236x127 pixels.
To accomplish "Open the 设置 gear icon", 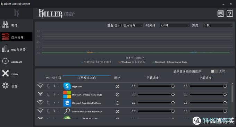I will click(x=6, y=86).
